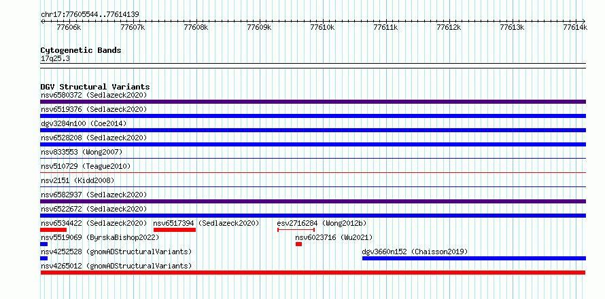Select the purple bar under nsv6580372
605x299 pixels.
(313, 102)
